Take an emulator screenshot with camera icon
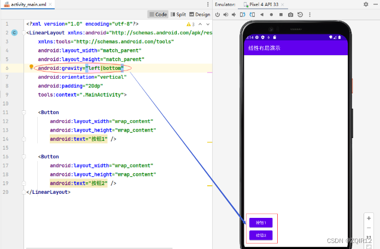The width and height of the screenshot is (380, 249). point(290,15)
